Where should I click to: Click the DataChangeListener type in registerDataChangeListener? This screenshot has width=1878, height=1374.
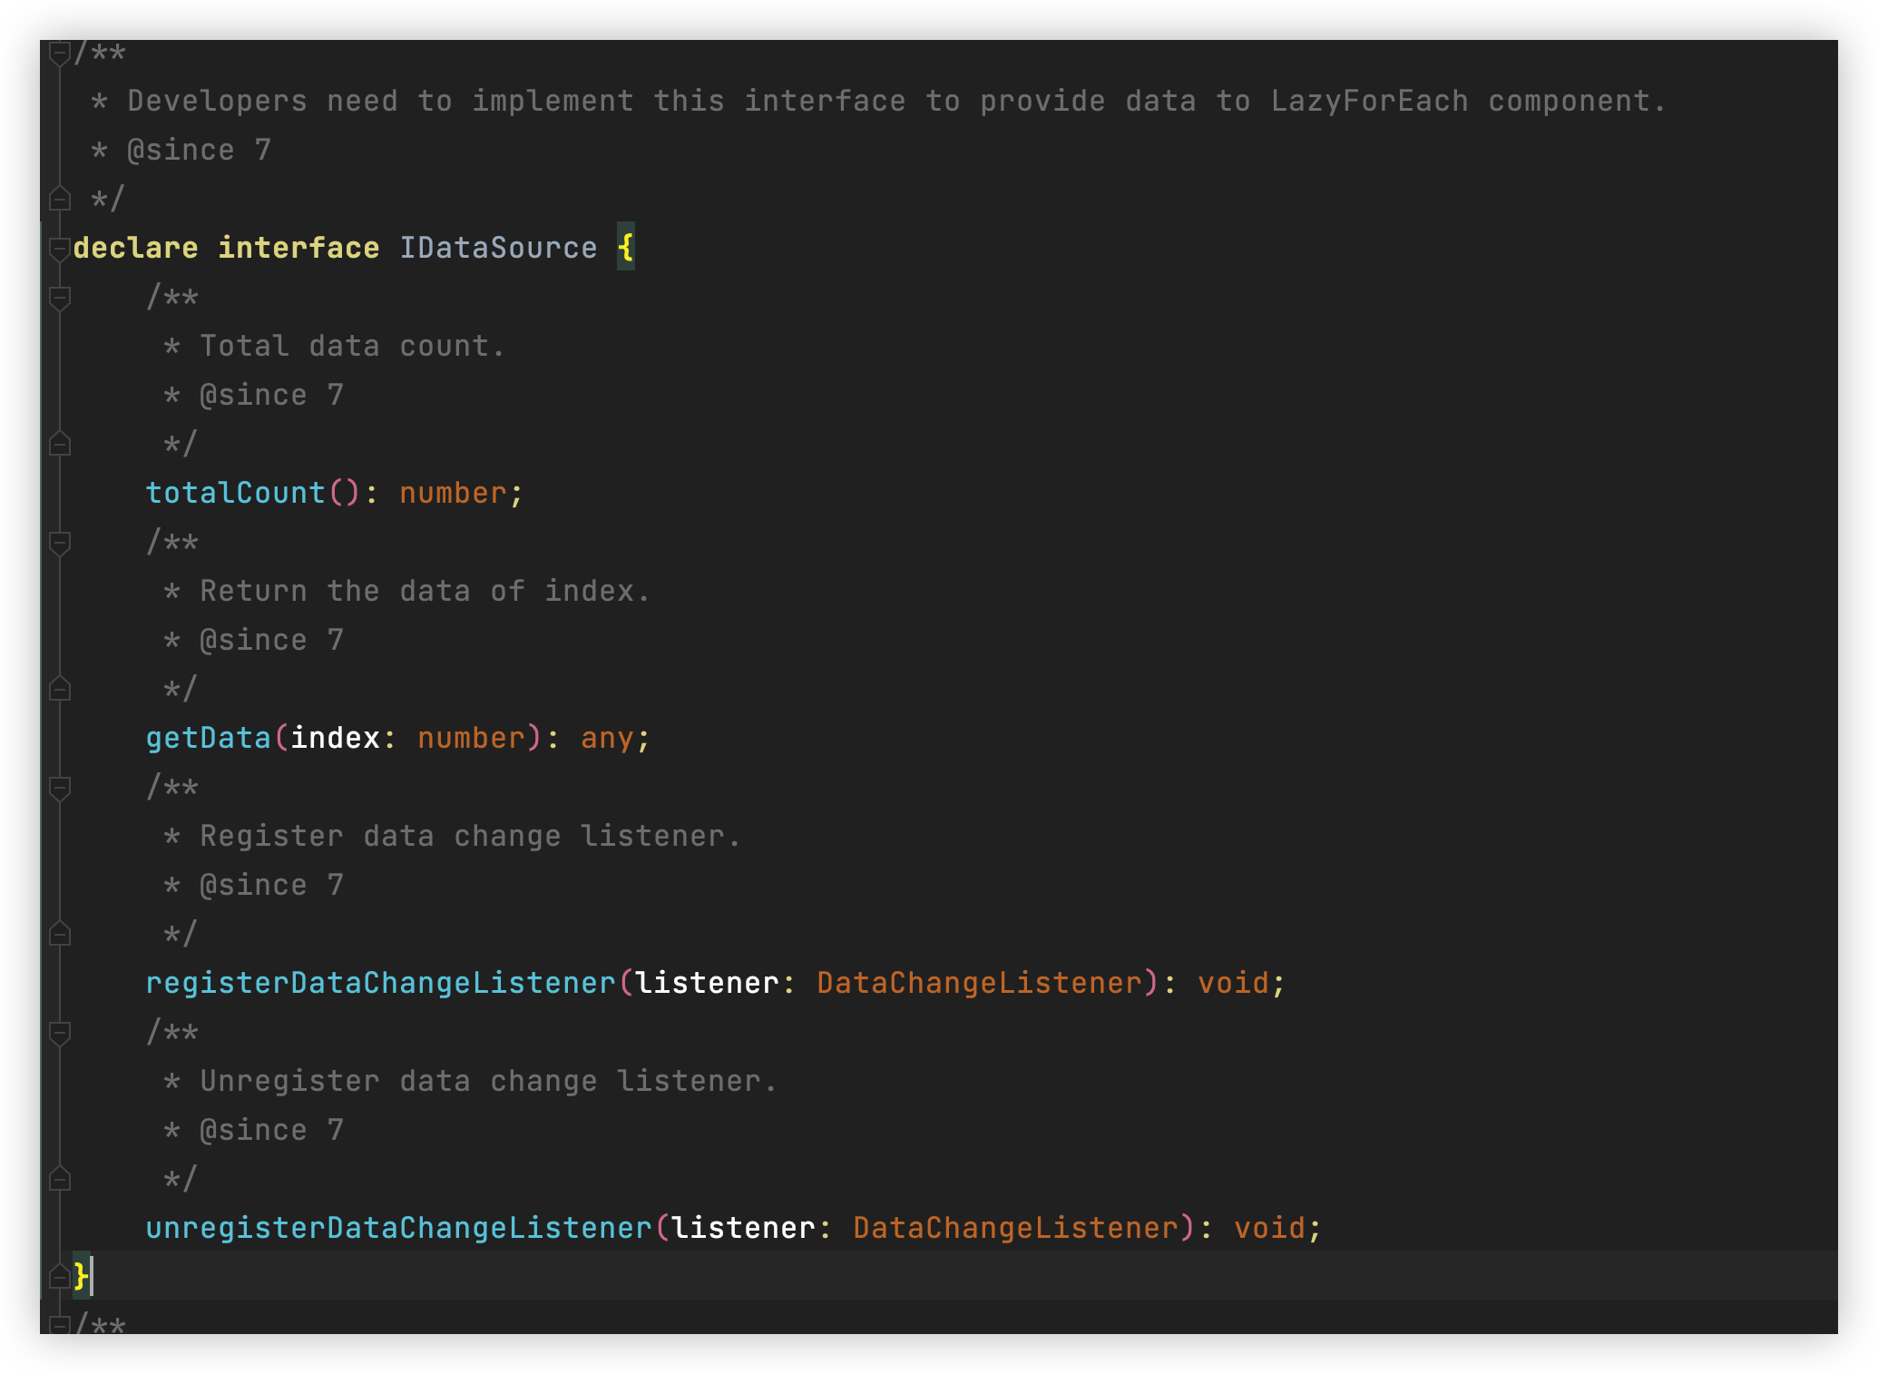978,982
